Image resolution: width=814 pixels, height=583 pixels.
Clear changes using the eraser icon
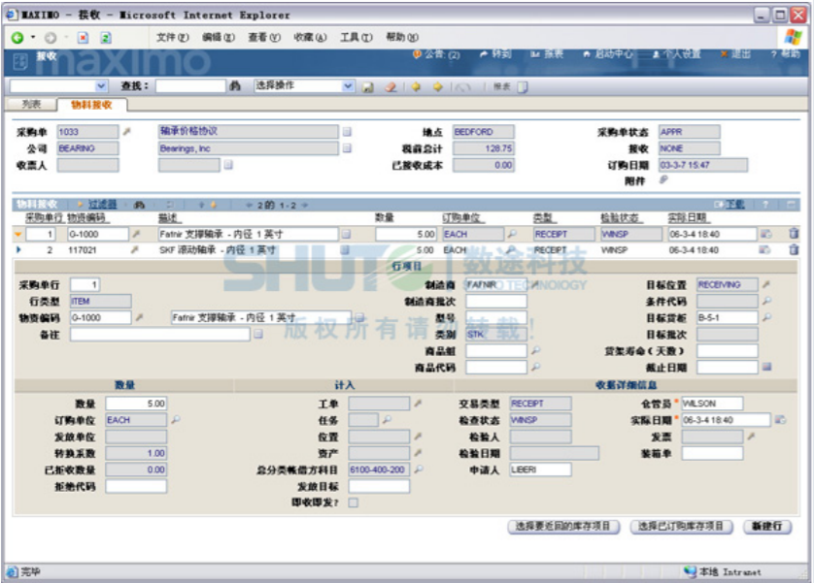coord(390,86)
